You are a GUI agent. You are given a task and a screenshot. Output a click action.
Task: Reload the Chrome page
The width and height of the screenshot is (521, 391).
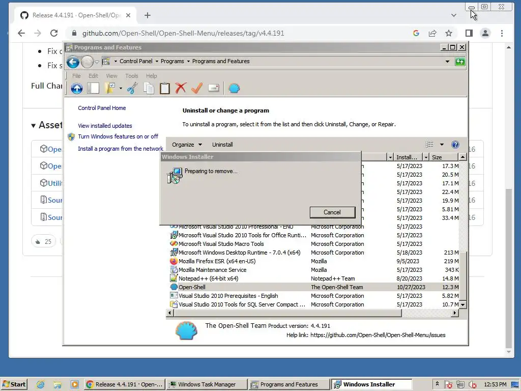[54, 33]
